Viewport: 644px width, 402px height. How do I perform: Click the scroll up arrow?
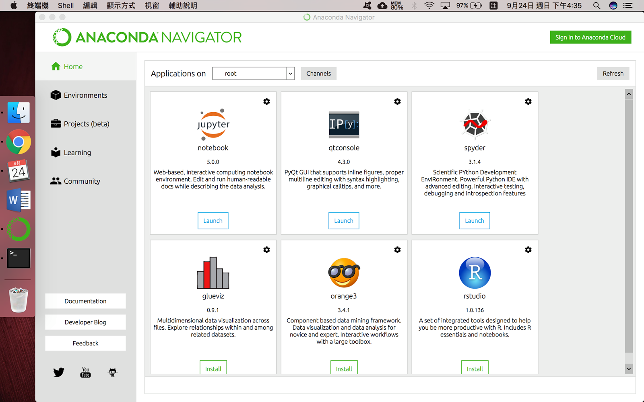click(x=629, y=94)
